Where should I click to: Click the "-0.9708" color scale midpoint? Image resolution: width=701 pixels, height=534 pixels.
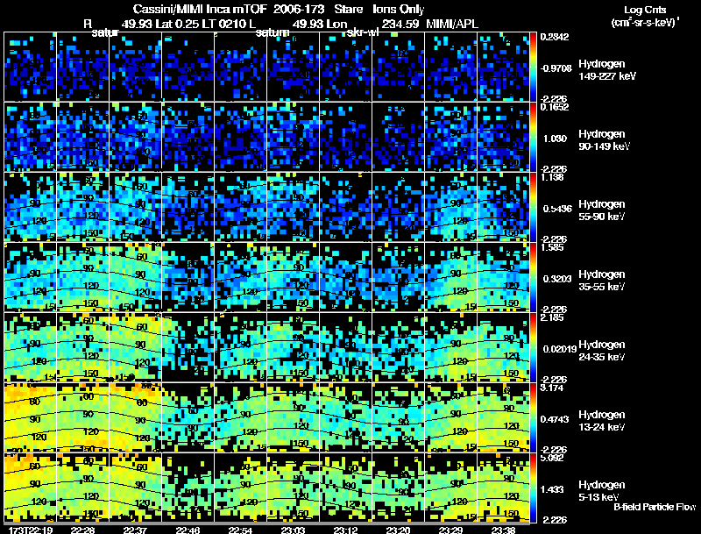[556, 68]
